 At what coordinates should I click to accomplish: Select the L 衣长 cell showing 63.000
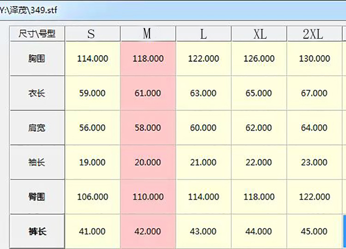tap(203, 93)
